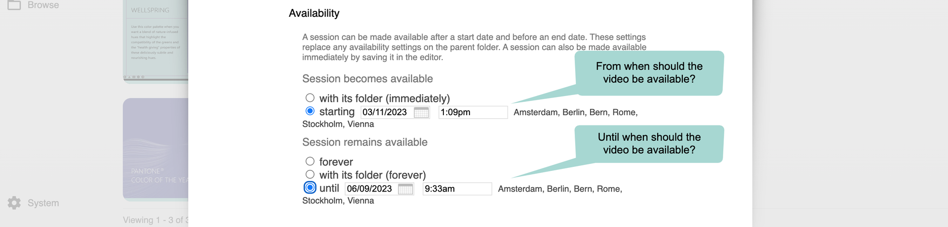Viewport: 948px width, 227px height.
Task: Click the end time field showing 9:33am
Action: coord(456,189)
